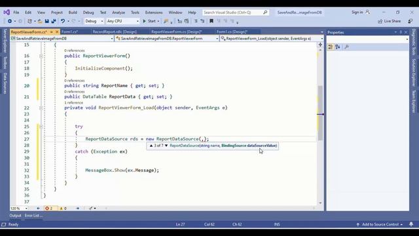Collapse the try block at line 25
419x236 pixels.
(41, 127)
